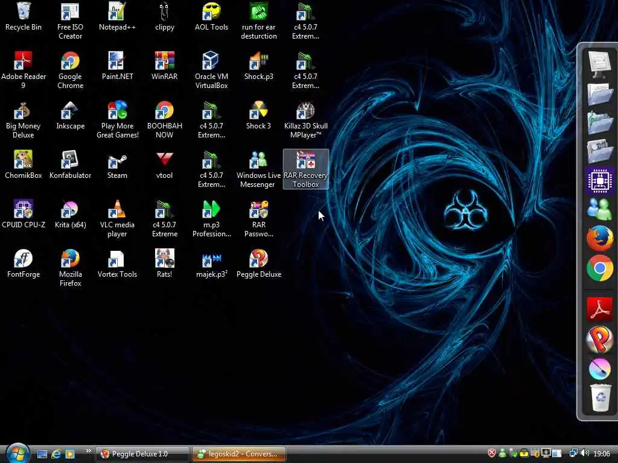Image resolution: width=618 pixels, height=463 pixels.
Task: Open the green Messenger tray icon
Action: click(502, 453)
